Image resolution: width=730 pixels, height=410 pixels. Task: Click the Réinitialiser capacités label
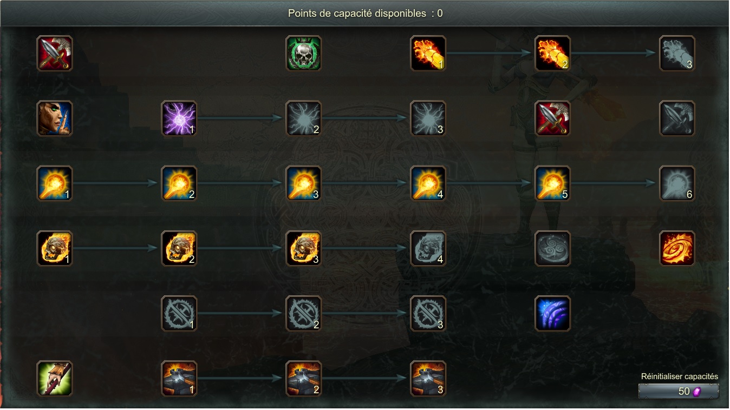[680, 376]
